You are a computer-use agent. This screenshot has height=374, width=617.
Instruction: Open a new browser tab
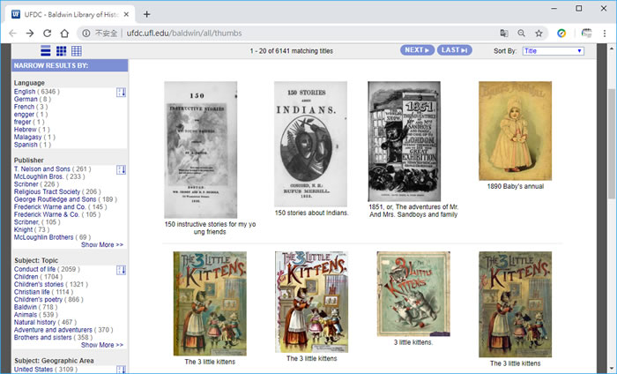coord(147,14)
